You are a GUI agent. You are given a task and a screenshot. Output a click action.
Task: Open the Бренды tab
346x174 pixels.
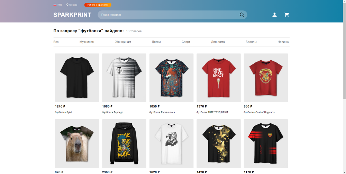251,42
